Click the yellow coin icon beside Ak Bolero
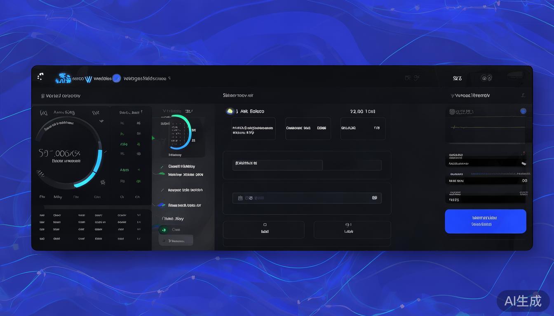This screenshot has width=554, height=316. [x=230, y=111]
